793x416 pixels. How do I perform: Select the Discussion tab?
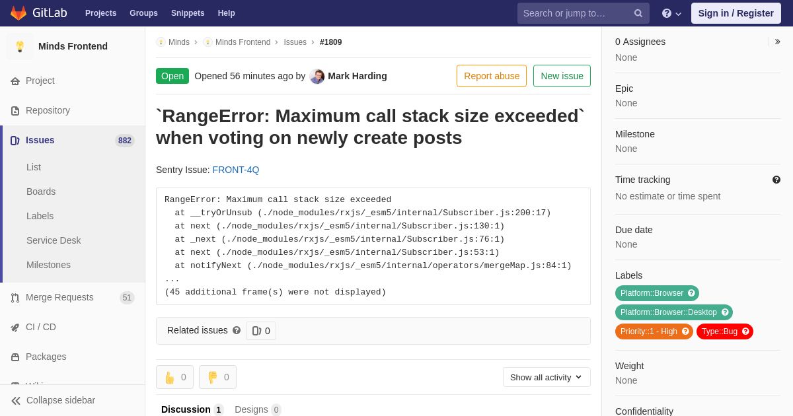[192, 409]
